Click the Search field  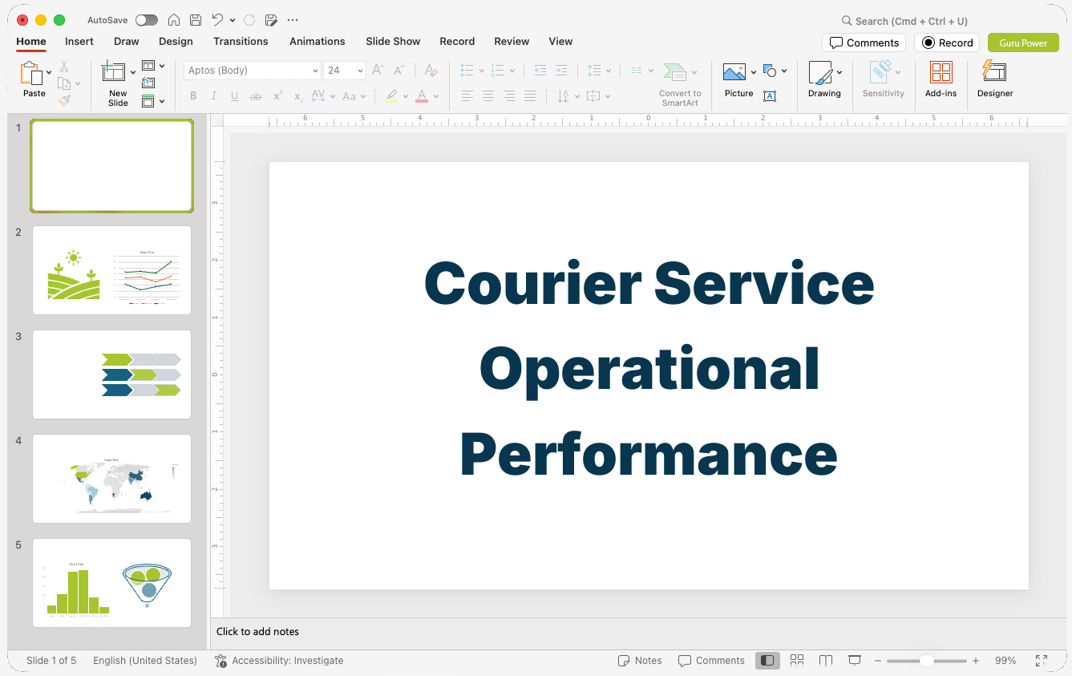tap(904, 21)
